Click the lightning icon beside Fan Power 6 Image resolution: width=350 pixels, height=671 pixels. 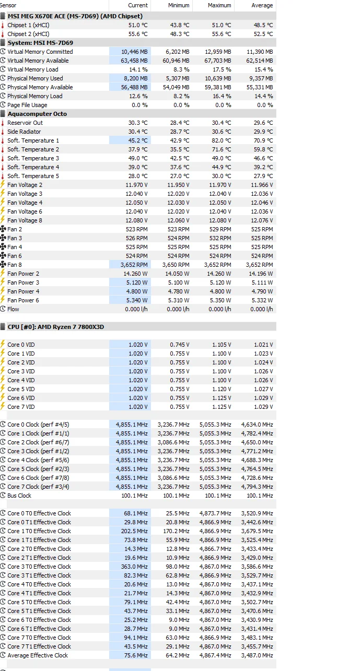(x=3, y=300)
